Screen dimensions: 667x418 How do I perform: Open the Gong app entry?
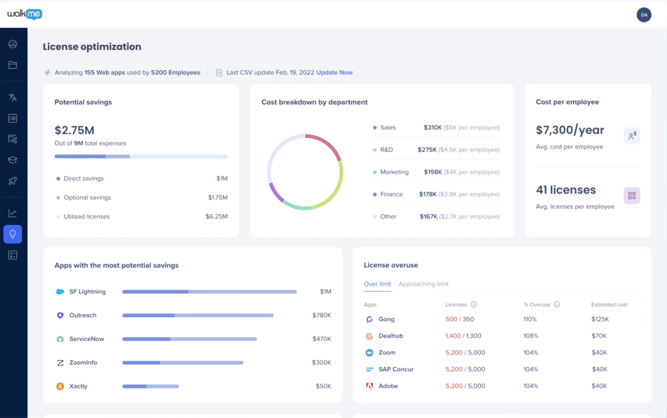pyautogui.click(x=386, y=319)
